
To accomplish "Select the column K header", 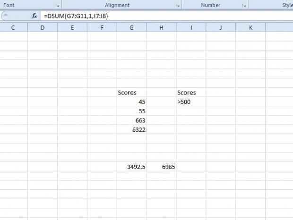I will pos(250,28).
